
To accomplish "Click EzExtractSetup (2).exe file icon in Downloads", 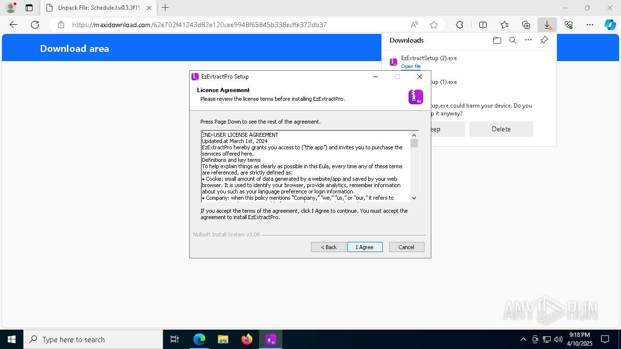I will pos(393,62).
